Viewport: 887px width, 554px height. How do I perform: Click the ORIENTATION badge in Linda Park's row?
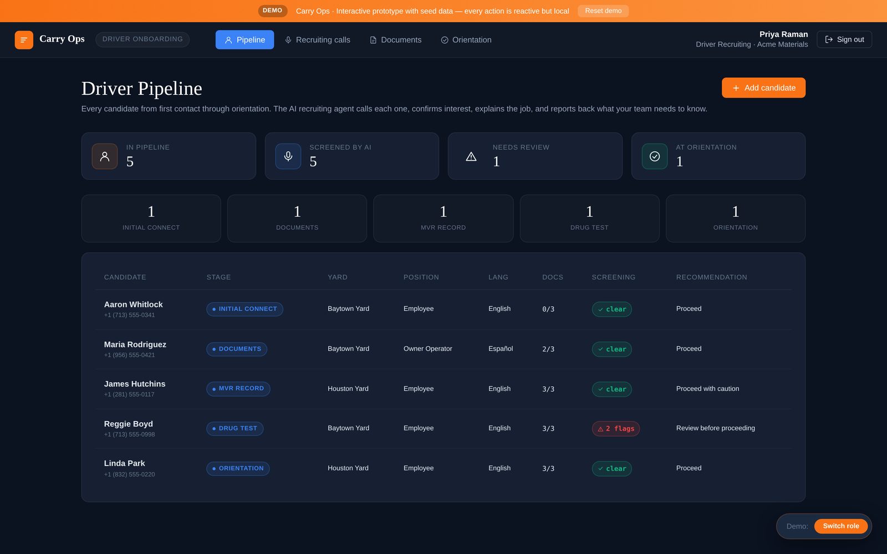[238, 469]
